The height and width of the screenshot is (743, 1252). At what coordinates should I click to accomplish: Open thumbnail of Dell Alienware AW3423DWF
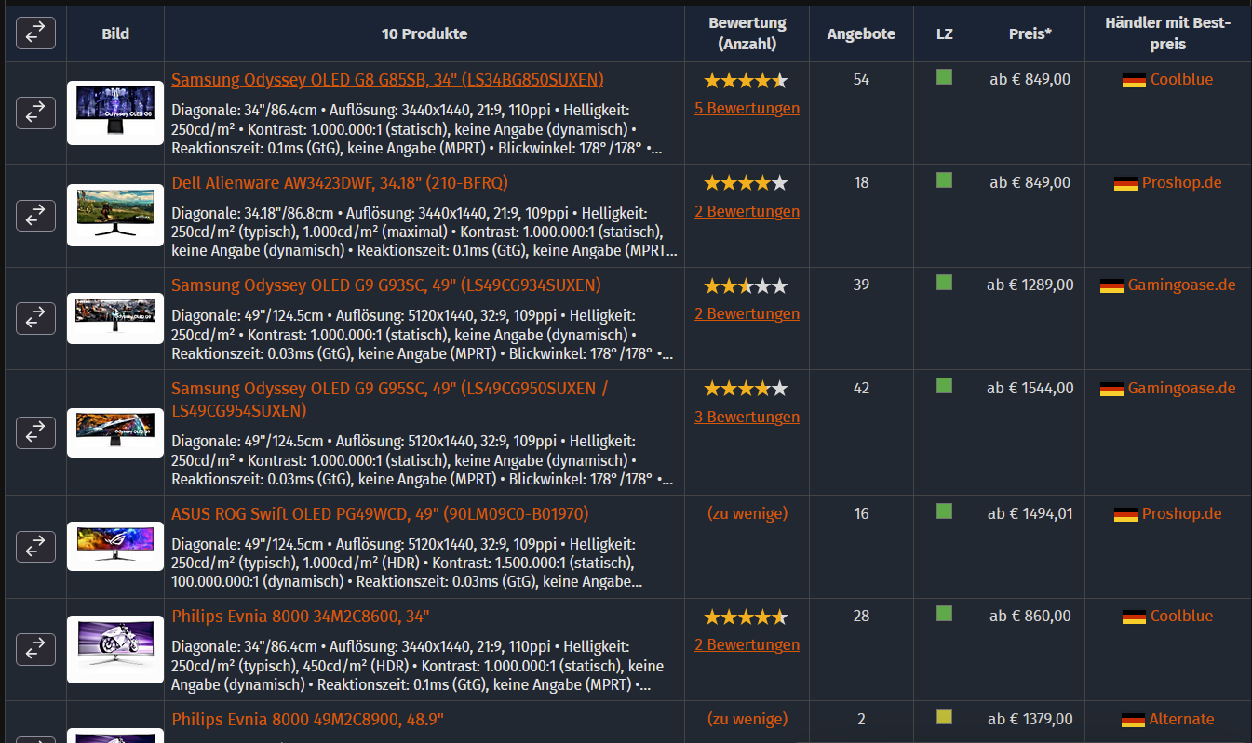point(115,216)
